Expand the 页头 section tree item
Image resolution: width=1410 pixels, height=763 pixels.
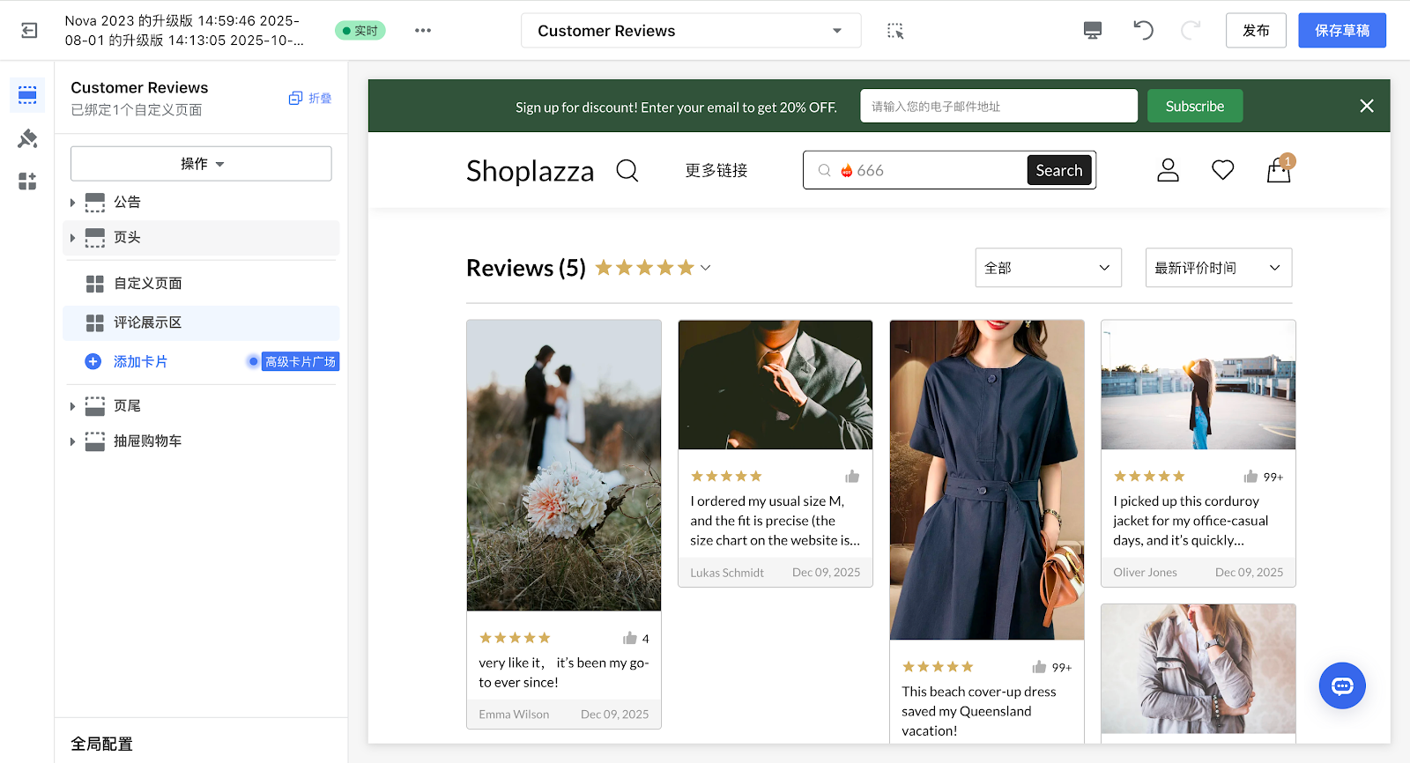tap(72, 238)
